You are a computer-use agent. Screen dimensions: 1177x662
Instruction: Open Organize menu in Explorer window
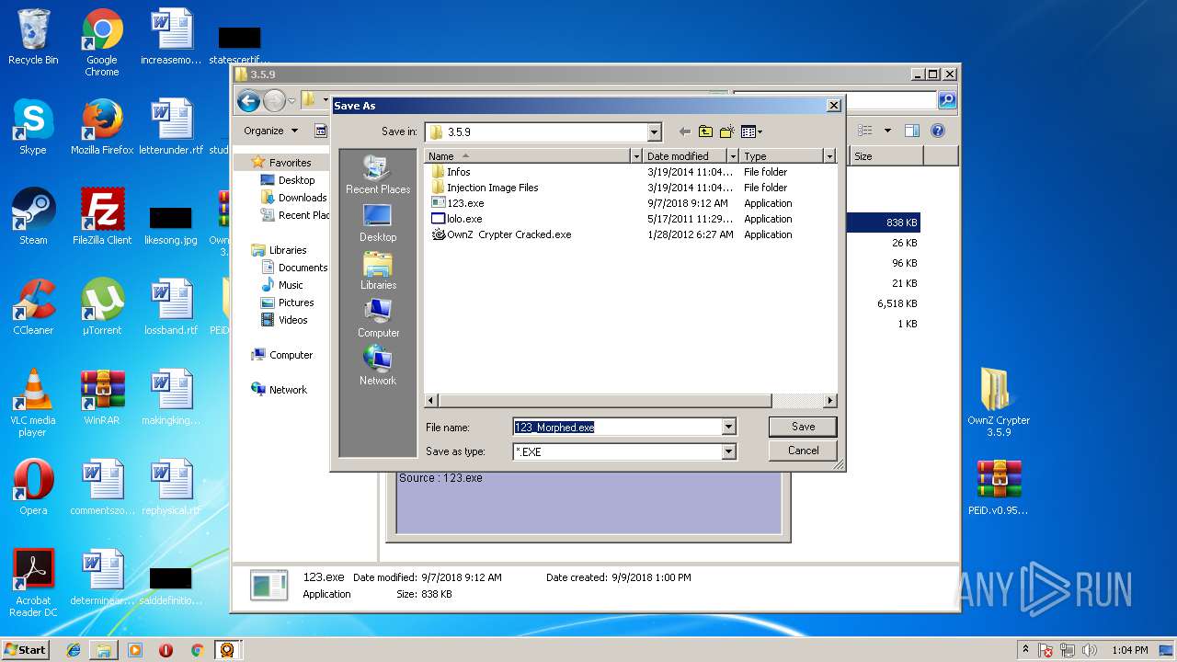click(x=270, y=131)
